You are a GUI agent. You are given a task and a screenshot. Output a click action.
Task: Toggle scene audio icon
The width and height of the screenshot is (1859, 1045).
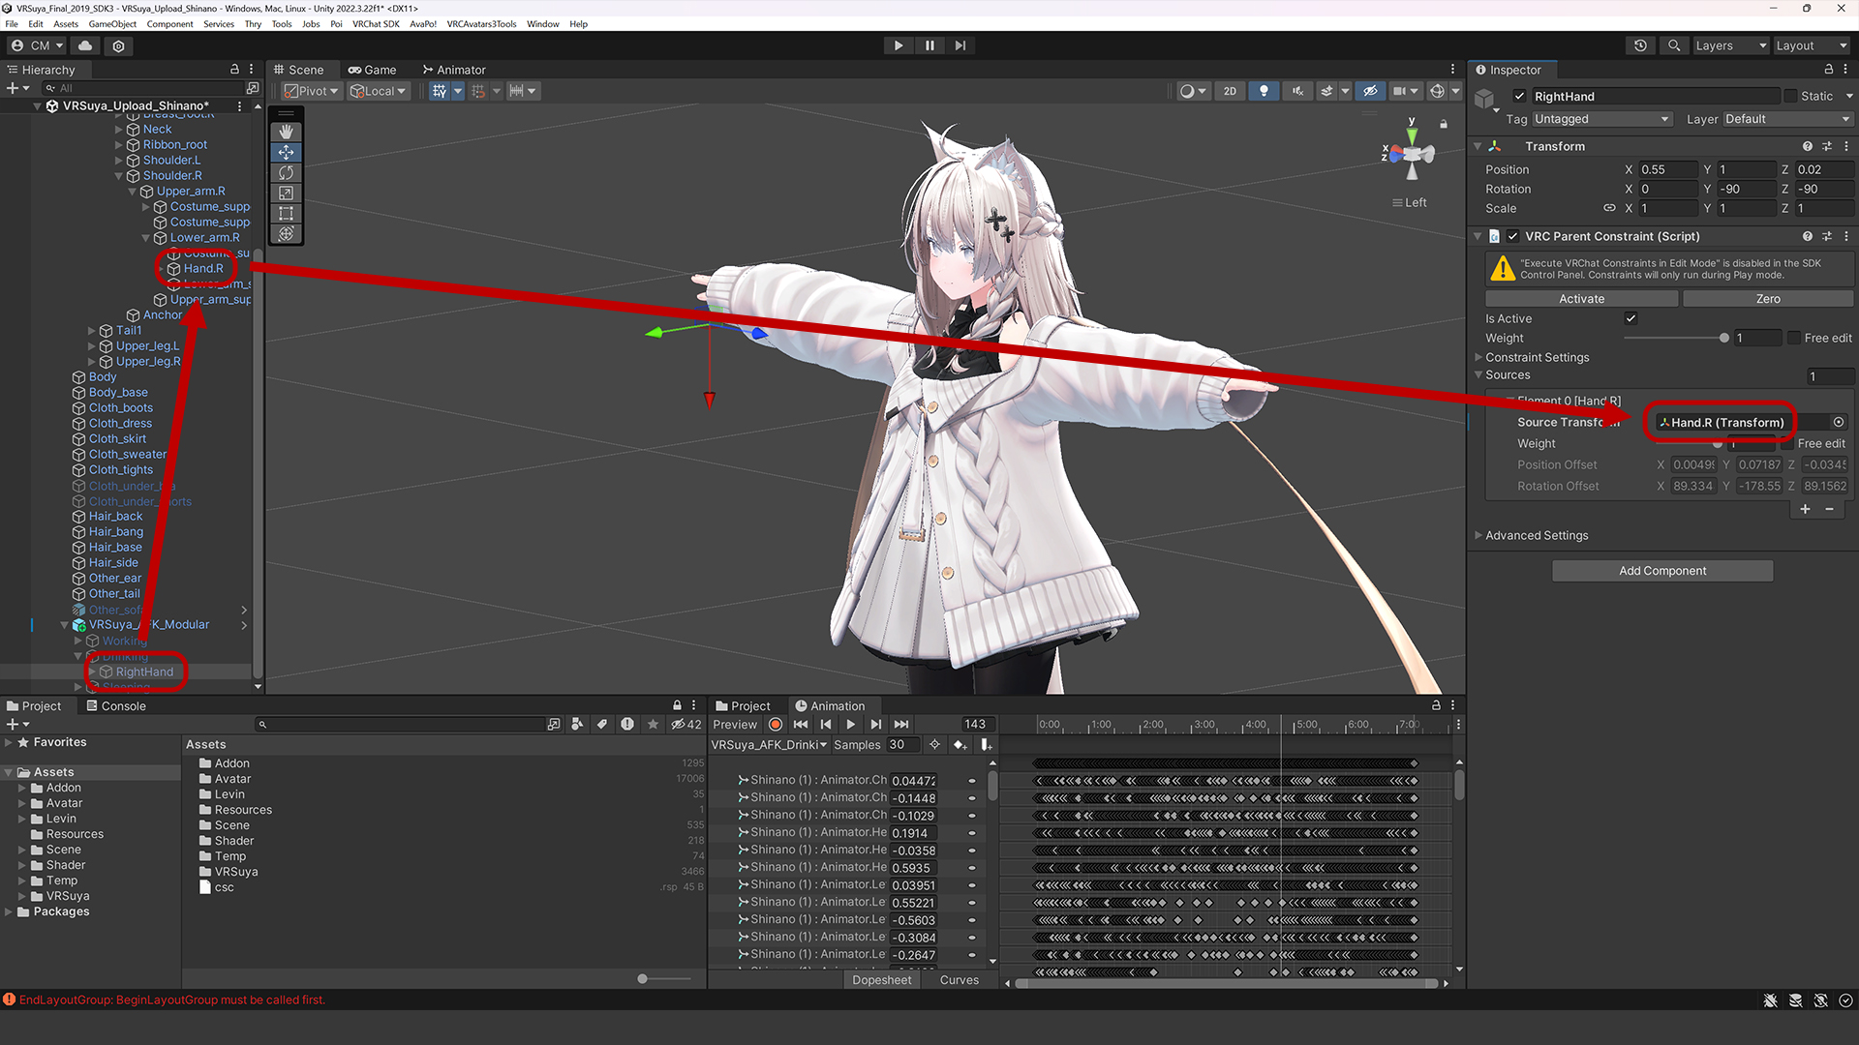pyautogui.click(x=1297, y=91)
